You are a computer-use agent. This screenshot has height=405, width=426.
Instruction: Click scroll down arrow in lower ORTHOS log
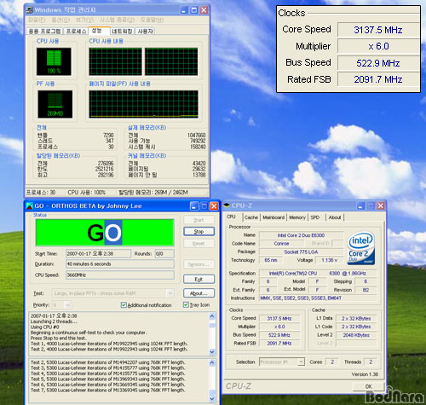[x=212, y=399]
